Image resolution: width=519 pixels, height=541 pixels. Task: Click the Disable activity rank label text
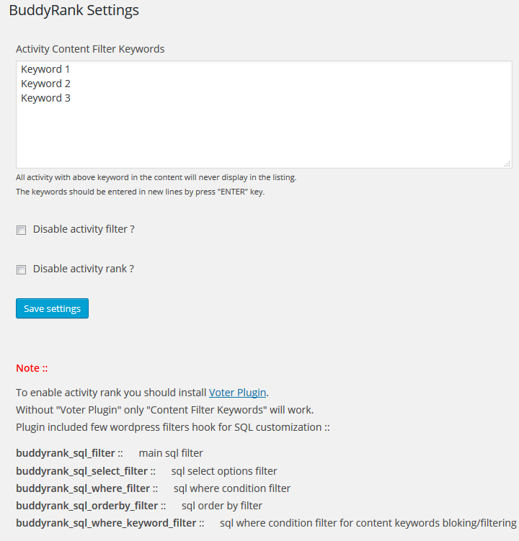coord(83,269)
